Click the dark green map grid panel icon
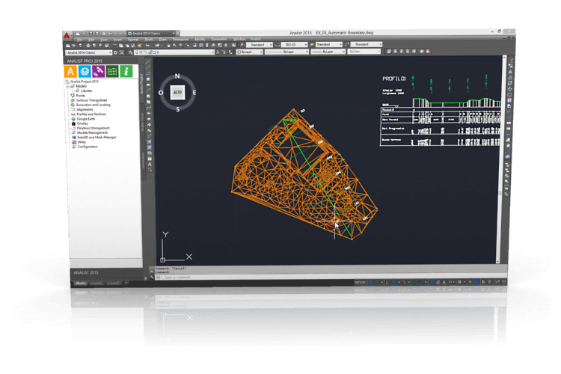 pyautogui.click(x=112, y=71)
